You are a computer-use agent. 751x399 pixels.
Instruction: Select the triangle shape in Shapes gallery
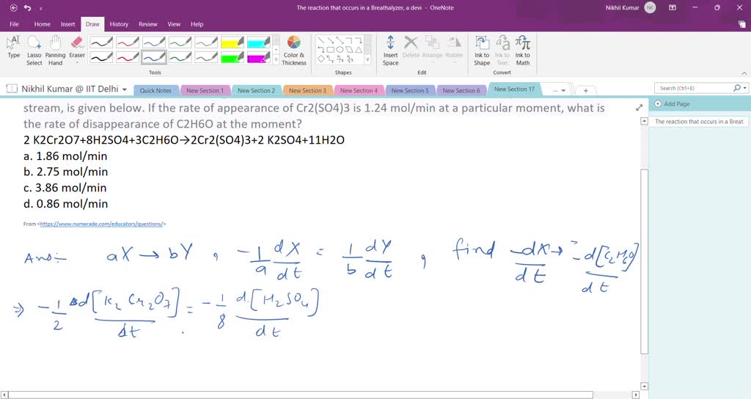coord(359,50)
